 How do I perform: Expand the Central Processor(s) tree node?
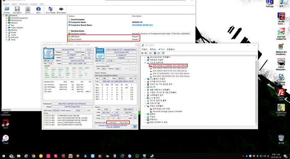pyautogui.click(x=6, y=18)
